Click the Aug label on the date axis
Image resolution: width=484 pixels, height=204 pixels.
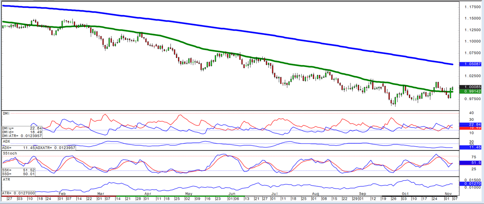pyautogui.click(x=315, y=194)
